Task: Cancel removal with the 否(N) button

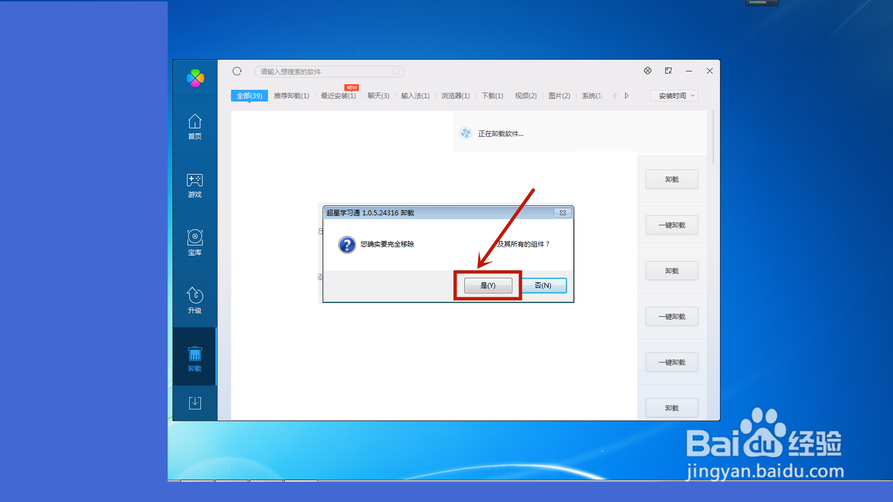Action: (x=542, y=286)
